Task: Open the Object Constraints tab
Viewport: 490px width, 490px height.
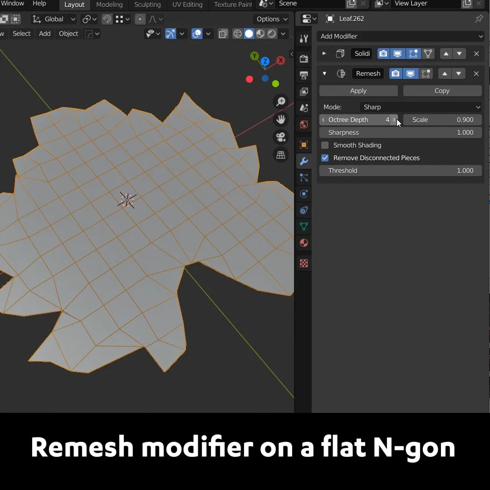Action: coord(304,210)
